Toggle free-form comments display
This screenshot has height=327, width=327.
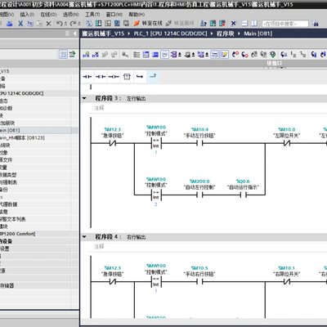click(x=164, y=55)
